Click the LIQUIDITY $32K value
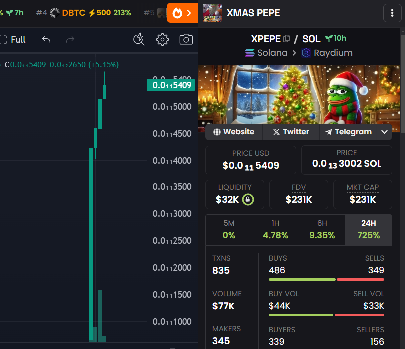The width and height of the screenshot is (405, 349). (x=227, y=199)
